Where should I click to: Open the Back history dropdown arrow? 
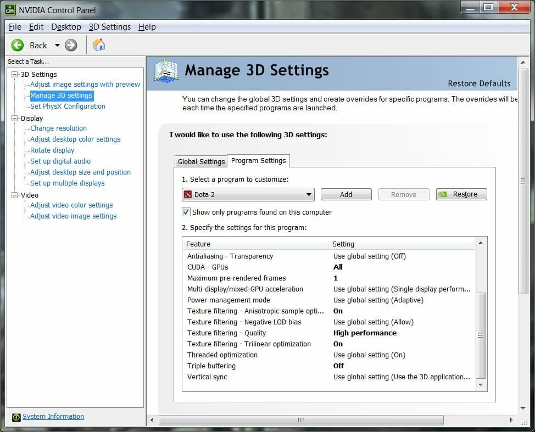[57, 45]
